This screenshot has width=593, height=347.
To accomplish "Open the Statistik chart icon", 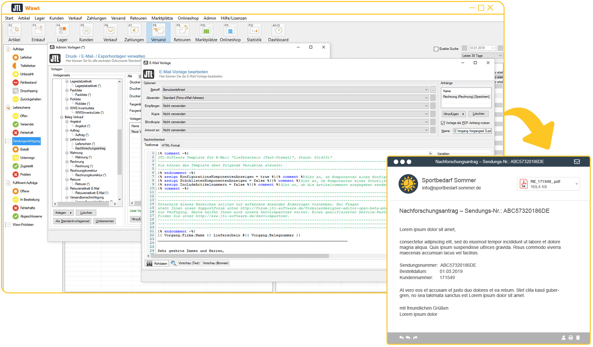I will click(x=254, y=31).
